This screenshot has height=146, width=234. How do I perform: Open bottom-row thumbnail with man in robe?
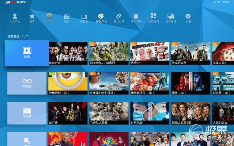coord(68,139)
